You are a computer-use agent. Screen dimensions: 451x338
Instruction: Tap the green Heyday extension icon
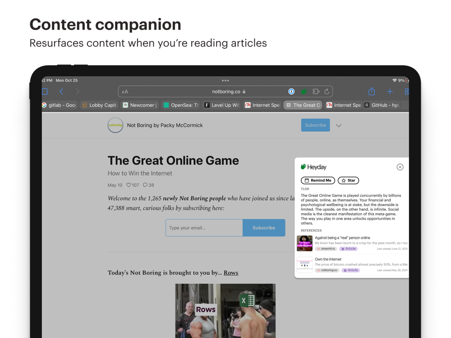click(304, 91)
